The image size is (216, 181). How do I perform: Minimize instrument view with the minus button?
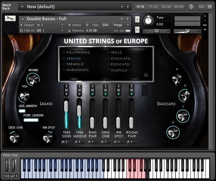(205, 21)
